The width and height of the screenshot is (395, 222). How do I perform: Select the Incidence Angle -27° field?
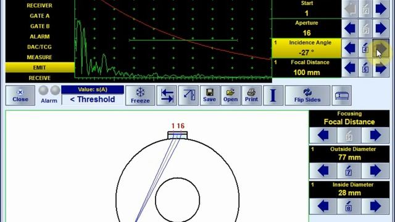[306, 48]
